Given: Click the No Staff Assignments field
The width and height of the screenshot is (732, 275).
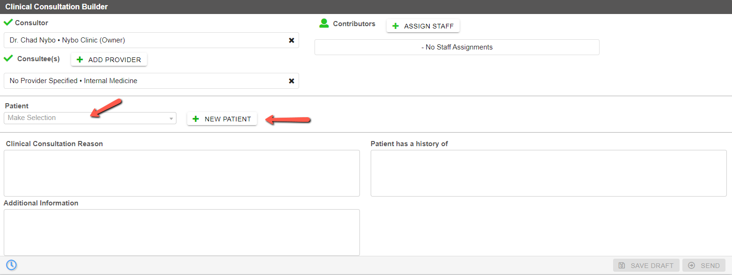Looking at the screenshot, I should click(x=457, y=47).
